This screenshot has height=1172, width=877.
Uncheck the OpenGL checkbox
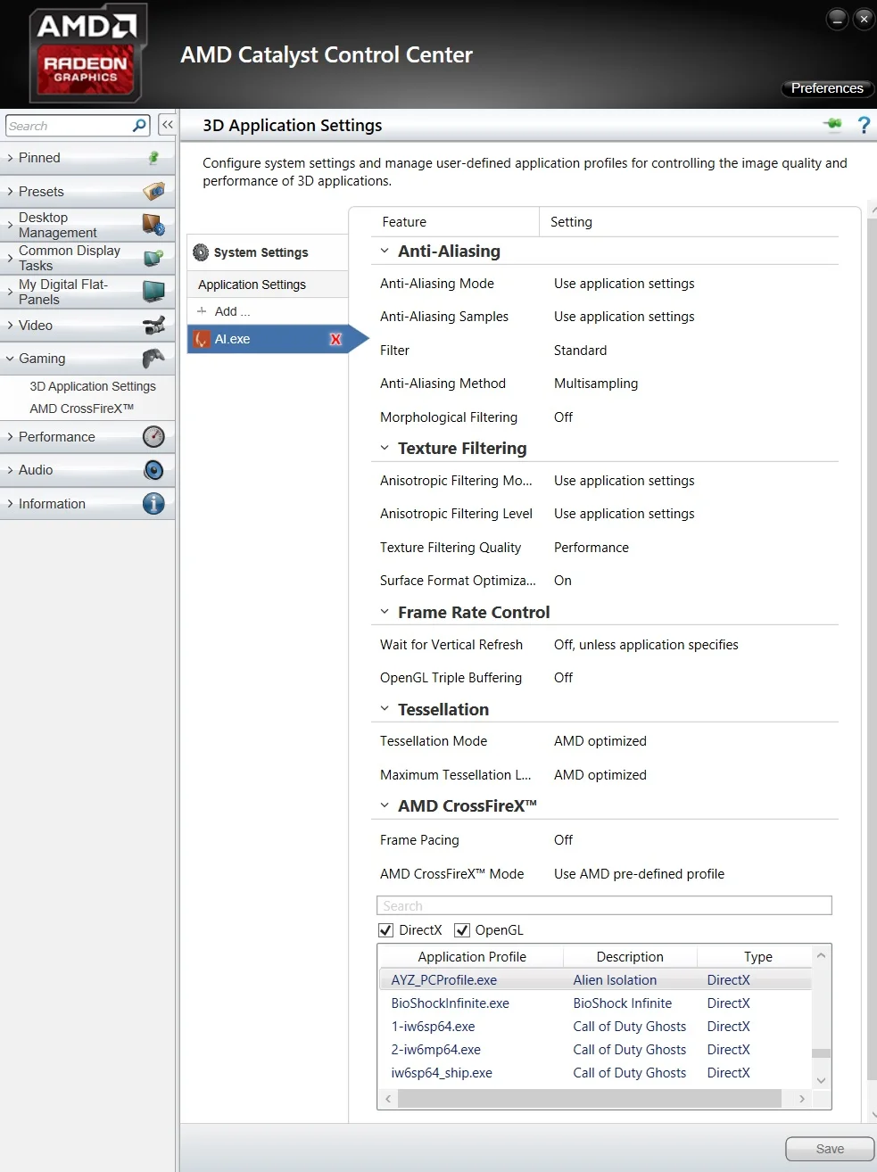tap(462, 930)
